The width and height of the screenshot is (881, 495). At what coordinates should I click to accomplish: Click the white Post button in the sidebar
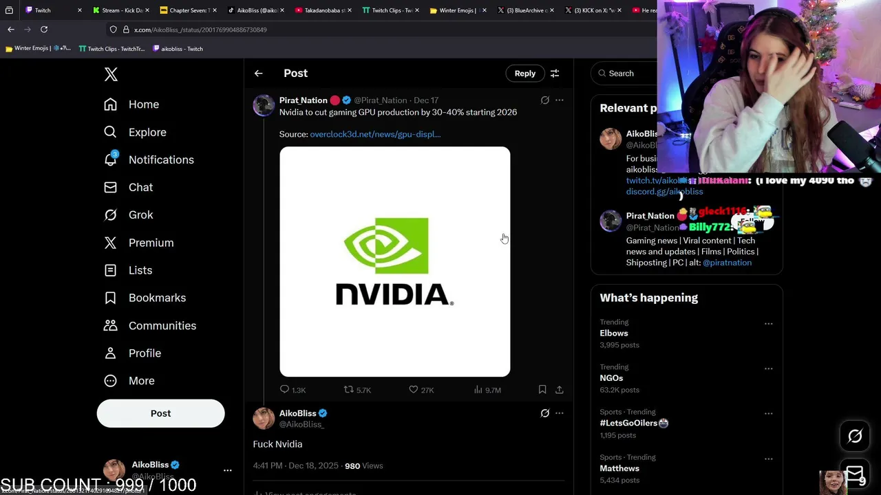[x=160, y=413]
